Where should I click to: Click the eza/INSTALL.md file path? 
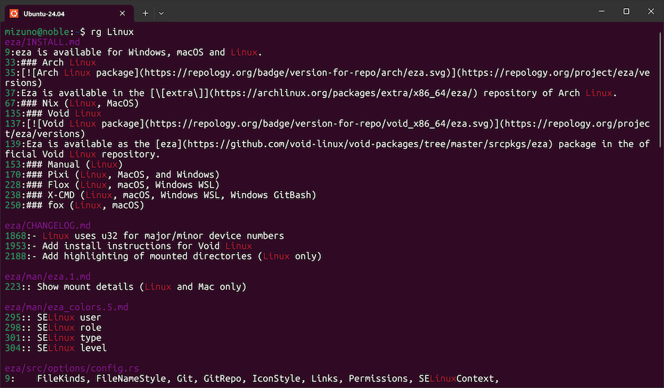42,42
